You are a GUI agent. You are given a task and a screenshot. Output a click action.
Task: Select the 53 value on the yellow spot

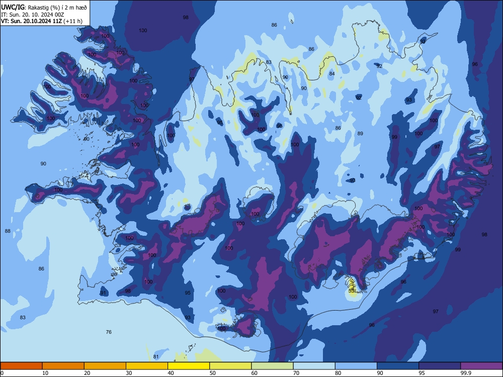(351, 291)
